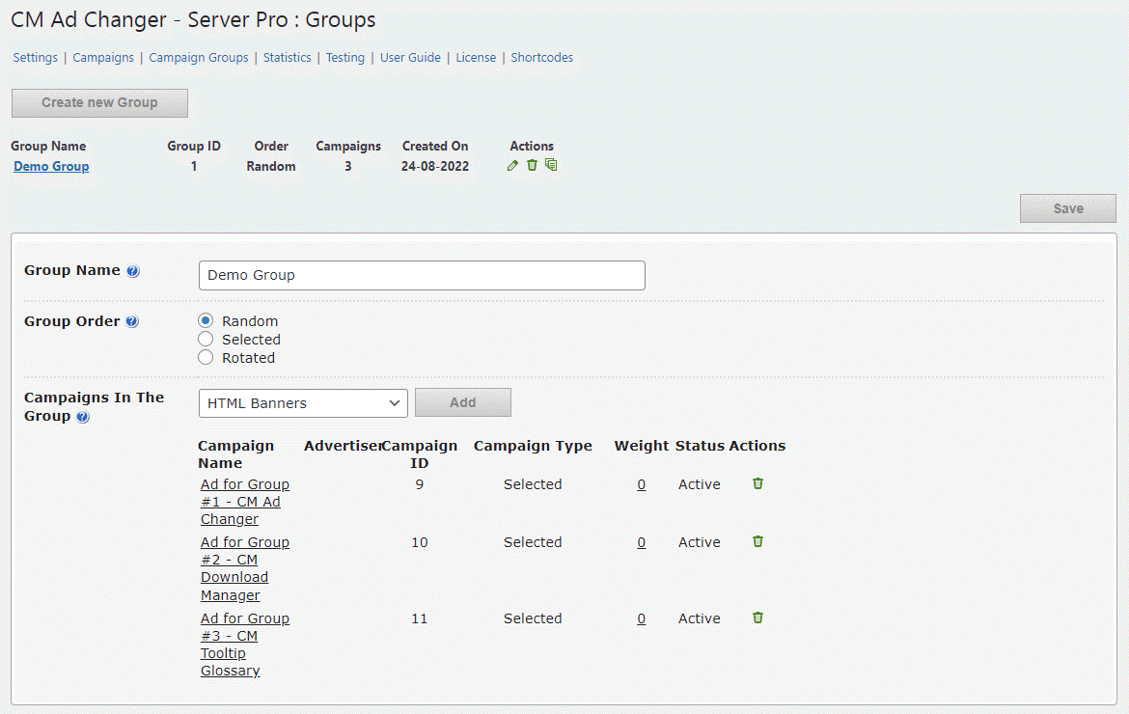Screen dimensions: 1129x714
Task: Open the Testing page
Action: click(345, 58)
